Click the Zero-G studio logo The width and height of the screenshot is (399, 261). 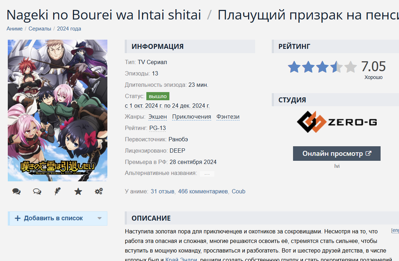coord(337,122)
